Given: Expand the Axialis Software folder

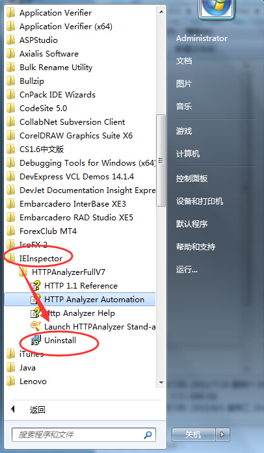Looking at the screenshot, I should 49,53.
